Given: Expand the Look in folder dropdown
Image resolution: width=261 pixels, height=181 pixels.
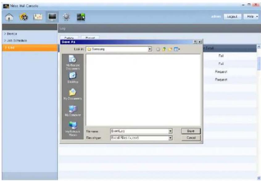Looking at the screenshot, I should tap(150, 49).
